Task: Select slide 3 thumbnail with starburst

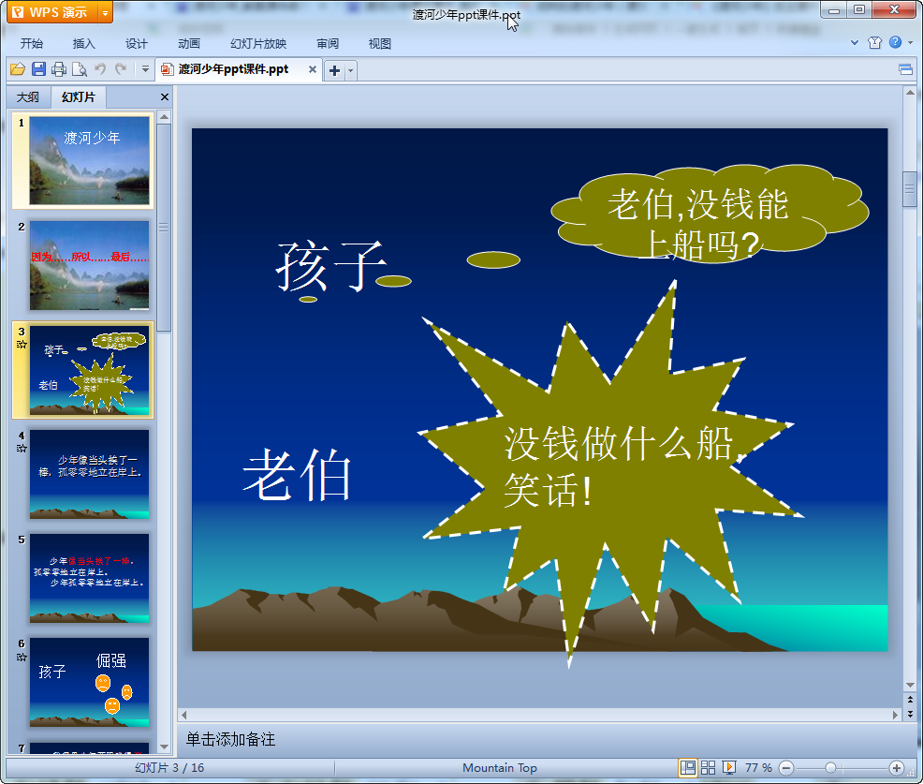Action: (90, 370)
